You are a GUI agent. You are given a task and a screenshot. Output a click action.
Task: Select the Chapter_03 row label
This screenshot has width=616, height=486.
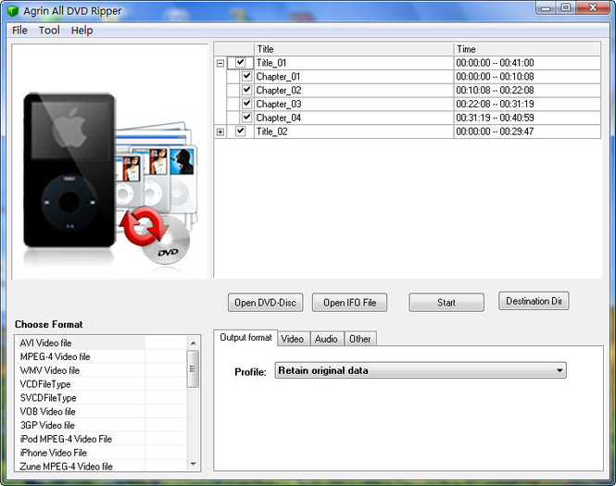279,104
